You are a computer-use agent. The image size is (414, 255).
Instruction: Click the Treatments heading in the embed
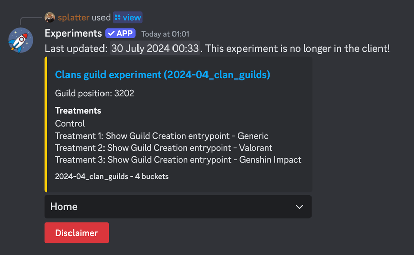78,111
